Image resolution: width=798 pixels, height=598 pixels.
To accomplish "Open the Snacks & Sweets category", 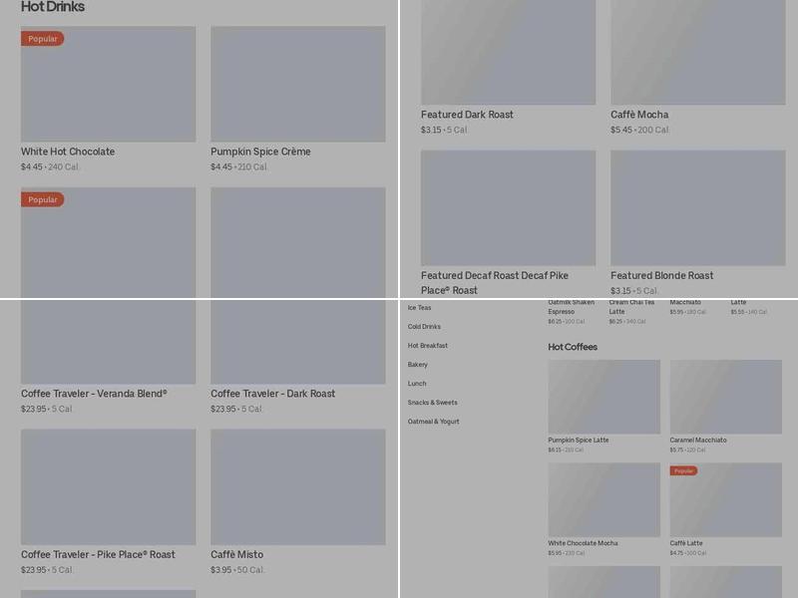I will [x=432, y=403].
